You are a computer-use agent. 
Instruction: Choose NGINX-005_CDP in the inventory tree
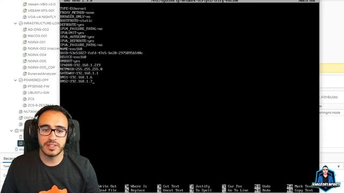[x=41, y=68]
